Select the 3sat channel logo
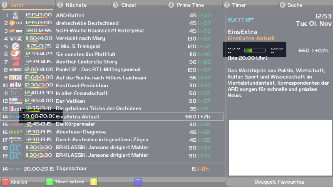The width and height of the screenshot is (333, 187). tap(15, 108)
